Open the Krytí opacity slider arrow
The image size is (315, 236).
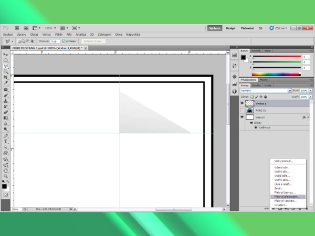pyautogui.click(x=310, y=91)
